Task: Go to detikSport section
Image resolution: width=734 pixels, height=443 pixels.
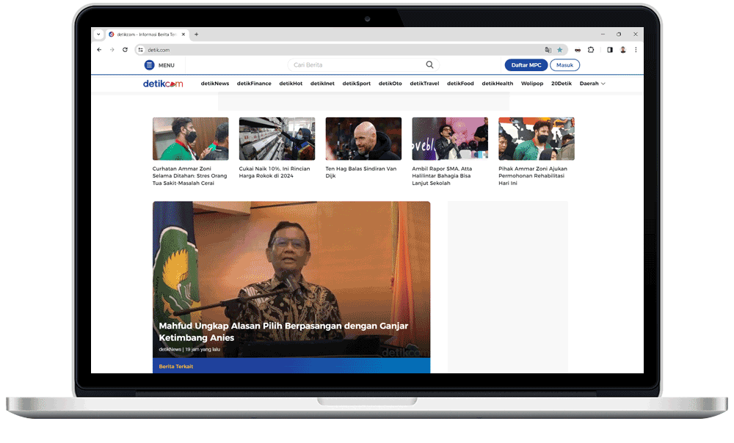Action: (357, 84)
